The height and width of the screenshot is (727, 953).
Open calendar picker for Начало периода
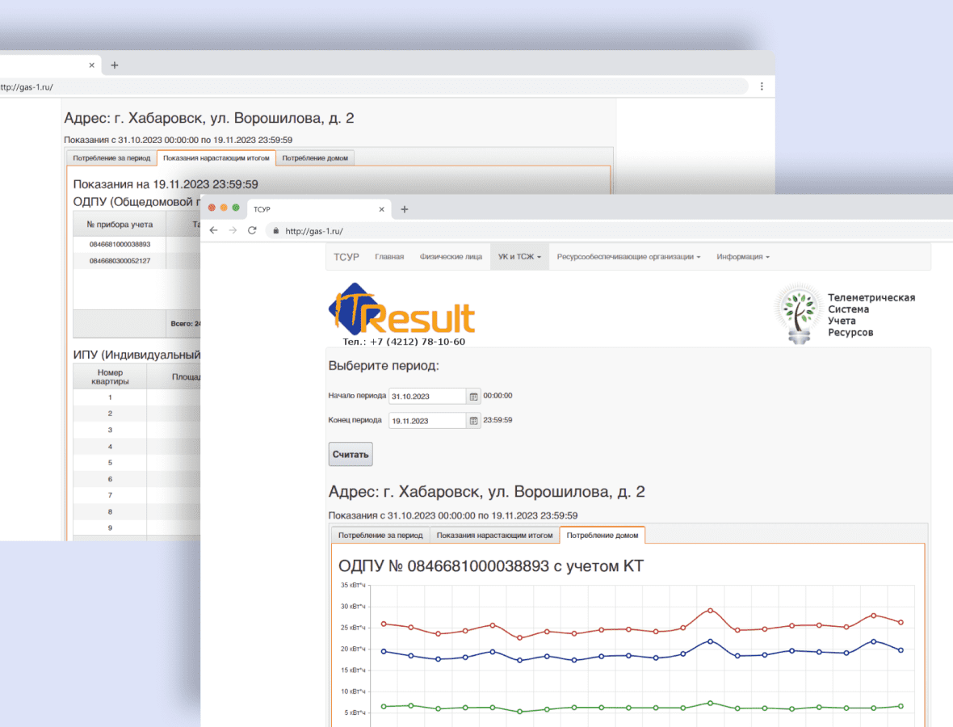click(474, 397)
